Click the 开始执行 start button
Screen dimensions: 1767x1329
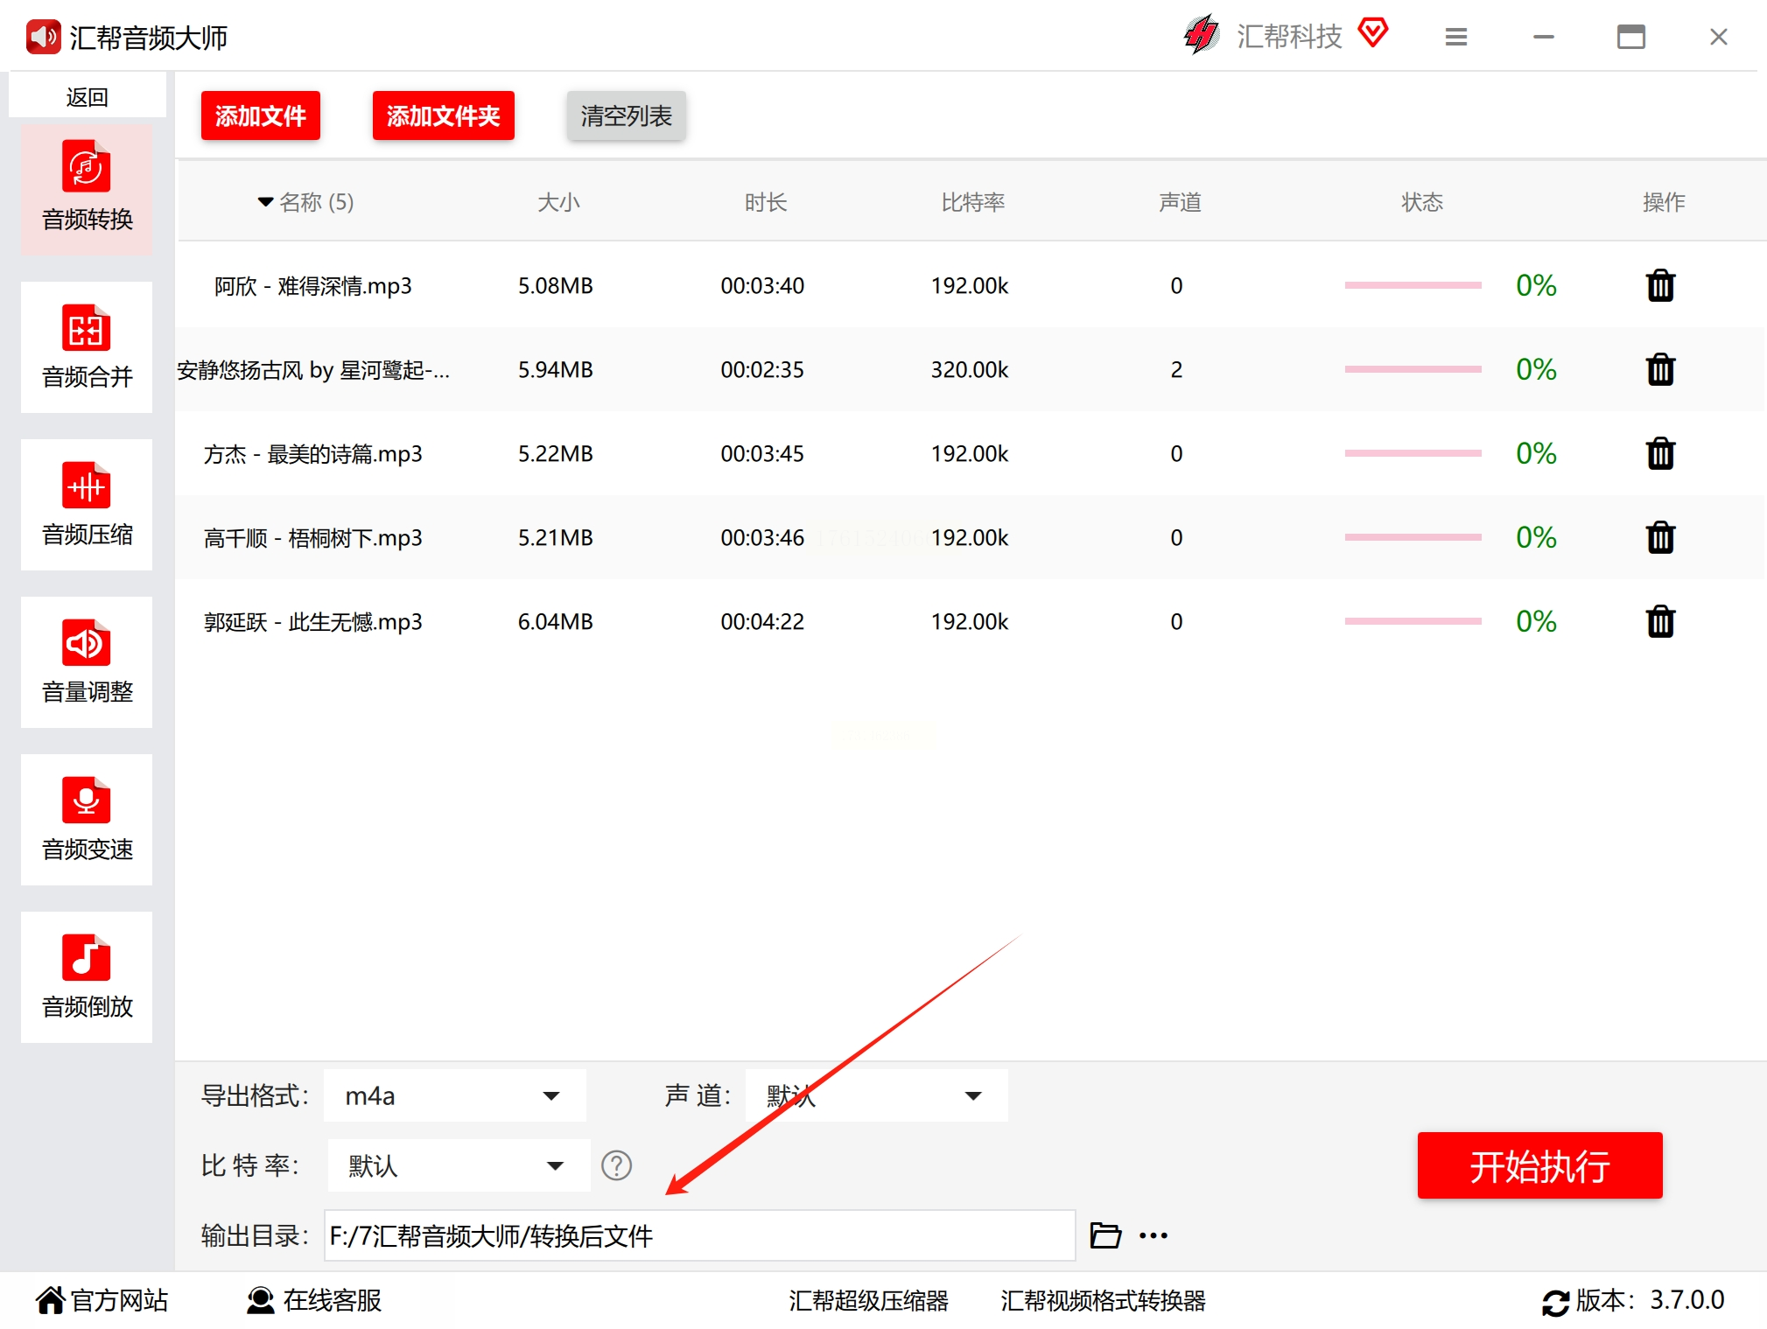[1539, 1165]
